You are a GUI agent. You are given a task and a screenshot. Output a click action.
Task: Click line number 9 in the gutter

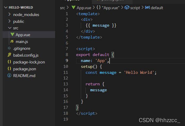67,60
